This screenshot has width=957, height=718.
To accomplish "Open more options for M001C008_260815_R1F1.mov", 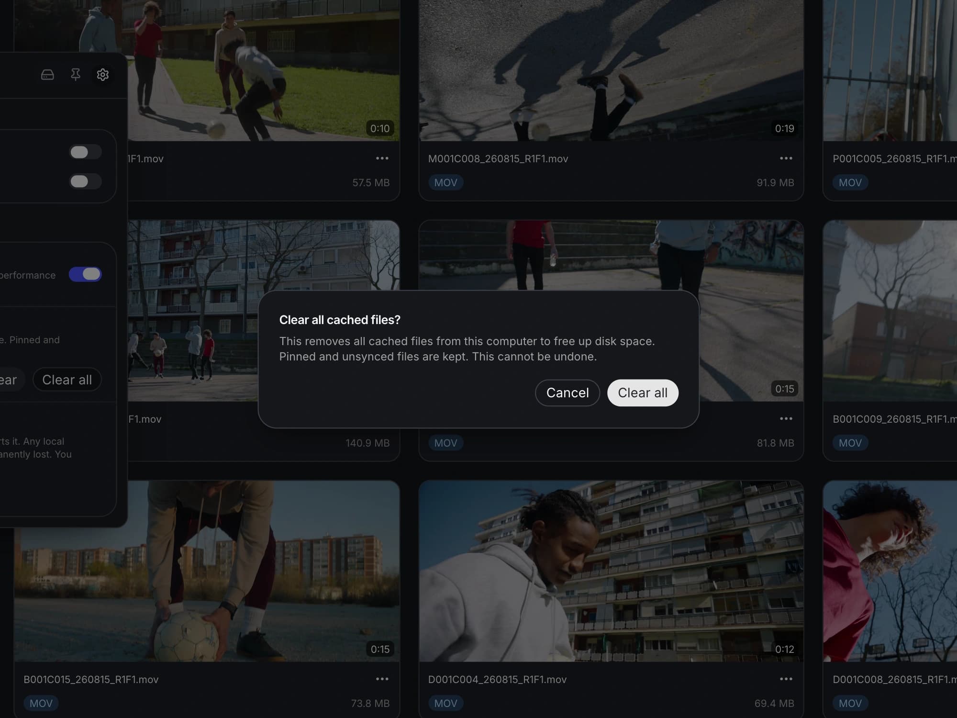I will (x=786, y=158).
